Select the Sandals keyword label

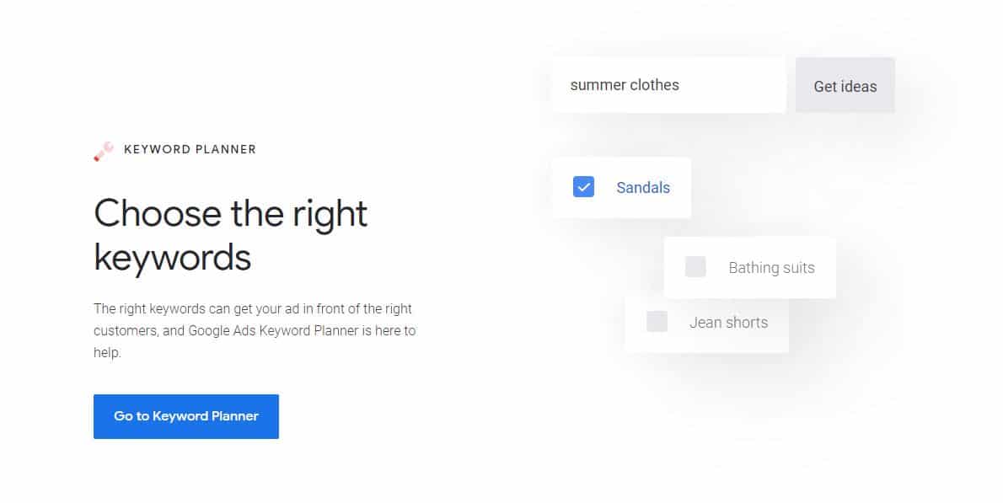click(x=643, y=187)
